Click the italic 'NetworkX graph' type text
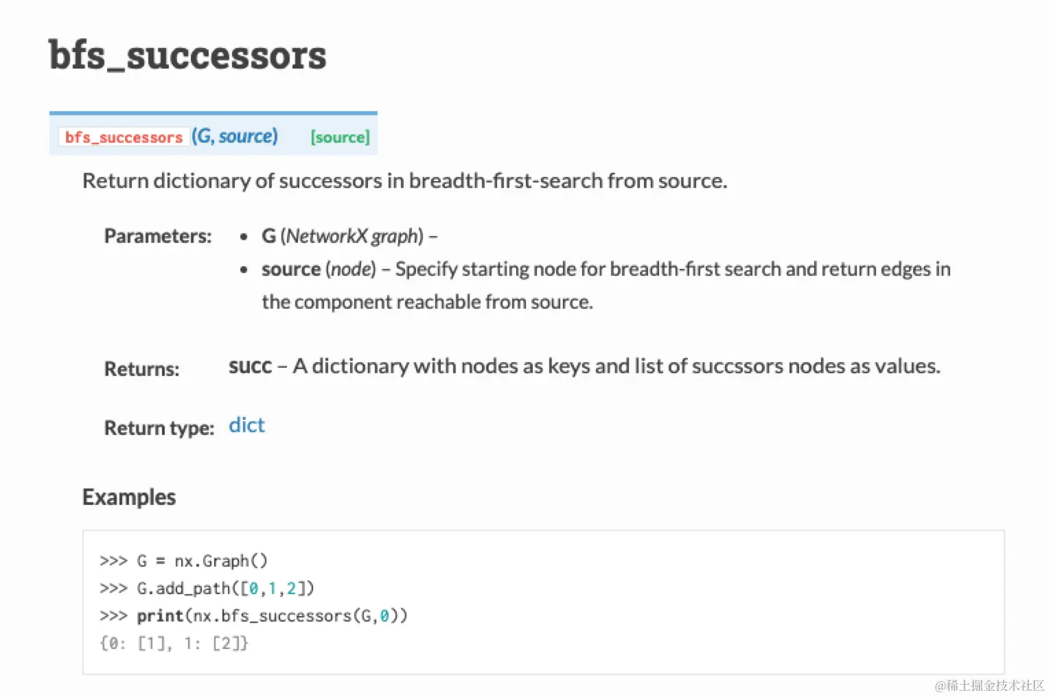 pyautogui.click(x=354, y=236)
